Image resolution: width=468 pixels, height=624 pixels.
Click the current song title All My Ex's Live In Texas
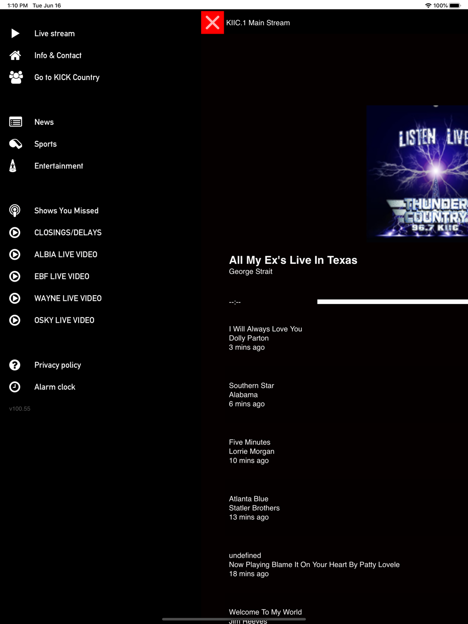(293, 260)
